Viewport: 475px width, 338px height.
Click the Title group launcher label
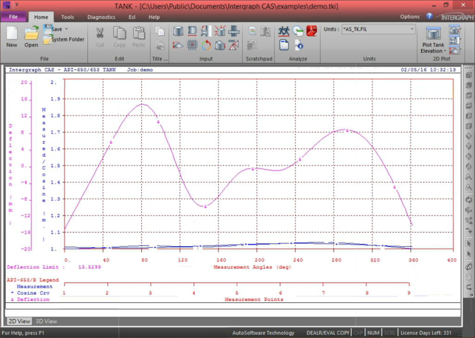[x=160, y=59]
